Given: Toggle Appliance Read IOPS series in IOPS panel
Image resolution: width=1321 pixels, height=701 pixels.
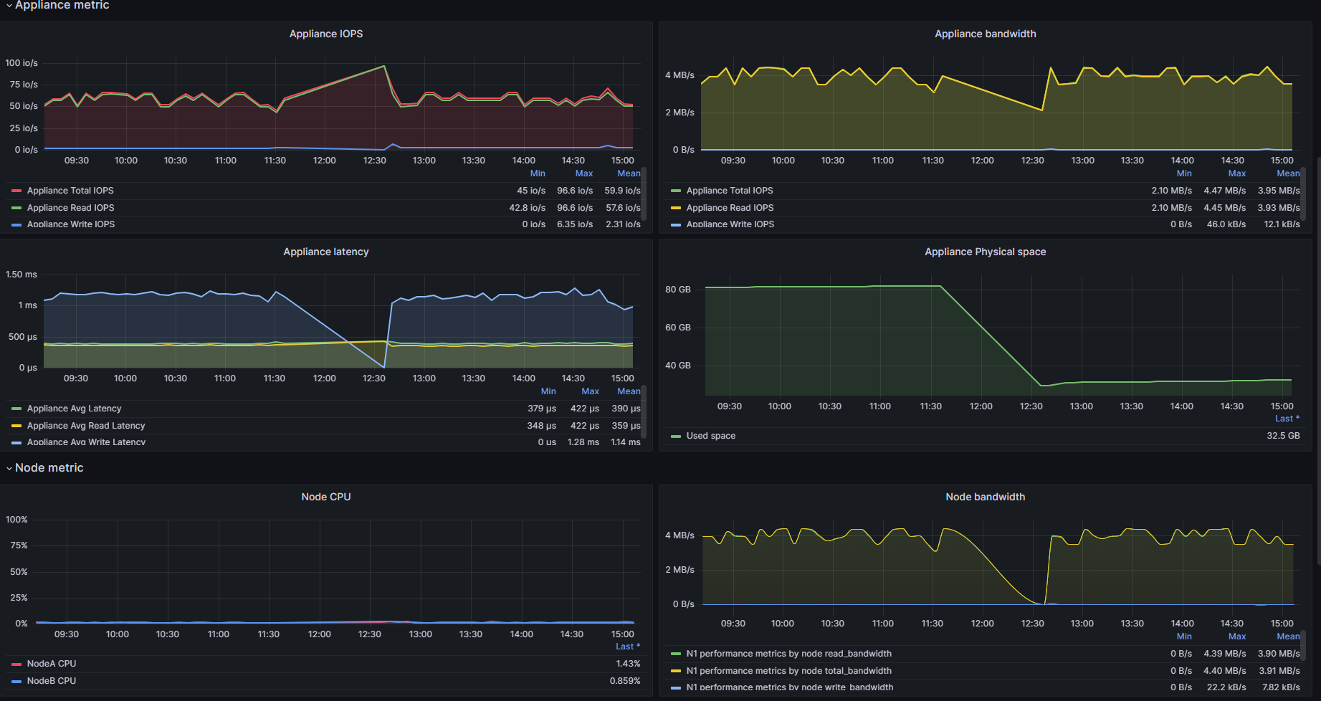Looking at the screenshot, I should [70, 208].
